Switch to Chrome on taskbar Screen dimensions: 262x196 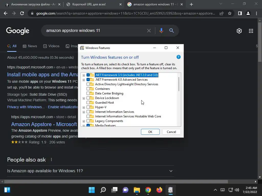click(x=148, y=190)
